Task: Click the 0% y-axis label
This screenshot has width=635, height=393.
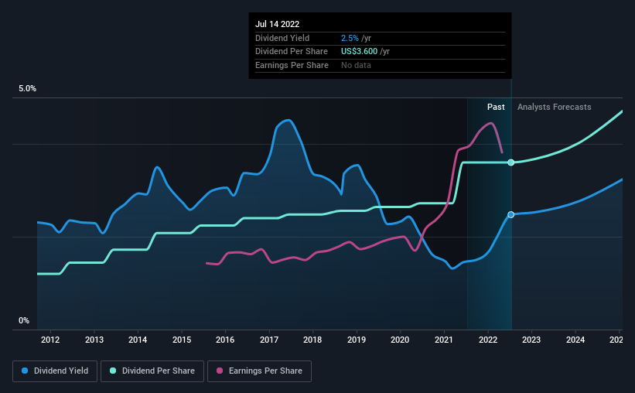Action: pos(24,320)
